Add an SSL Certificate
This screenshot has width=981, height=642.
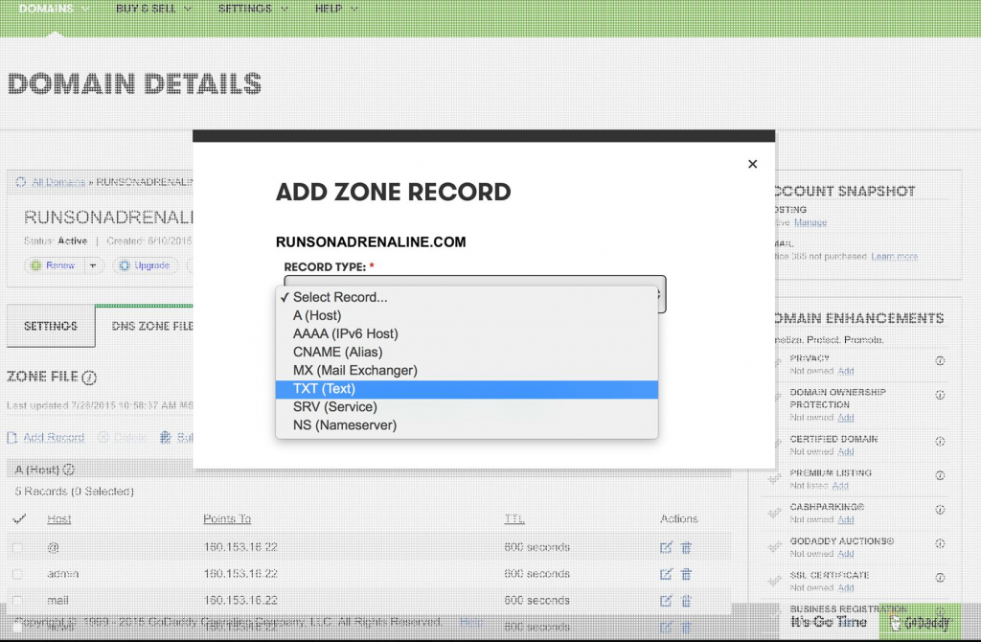(846, 587)
